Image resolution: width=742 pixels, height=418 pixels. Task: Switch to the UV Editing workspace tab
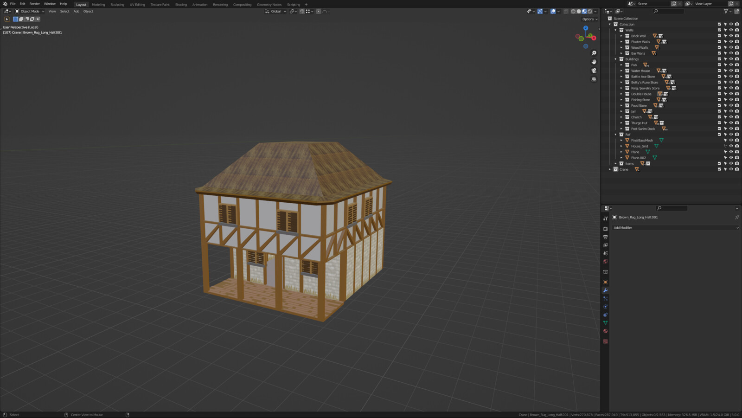137,5
